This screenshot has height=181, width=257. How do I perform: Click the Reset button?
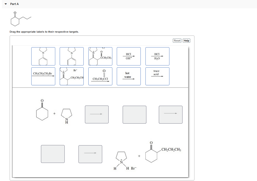coord(177,40)
